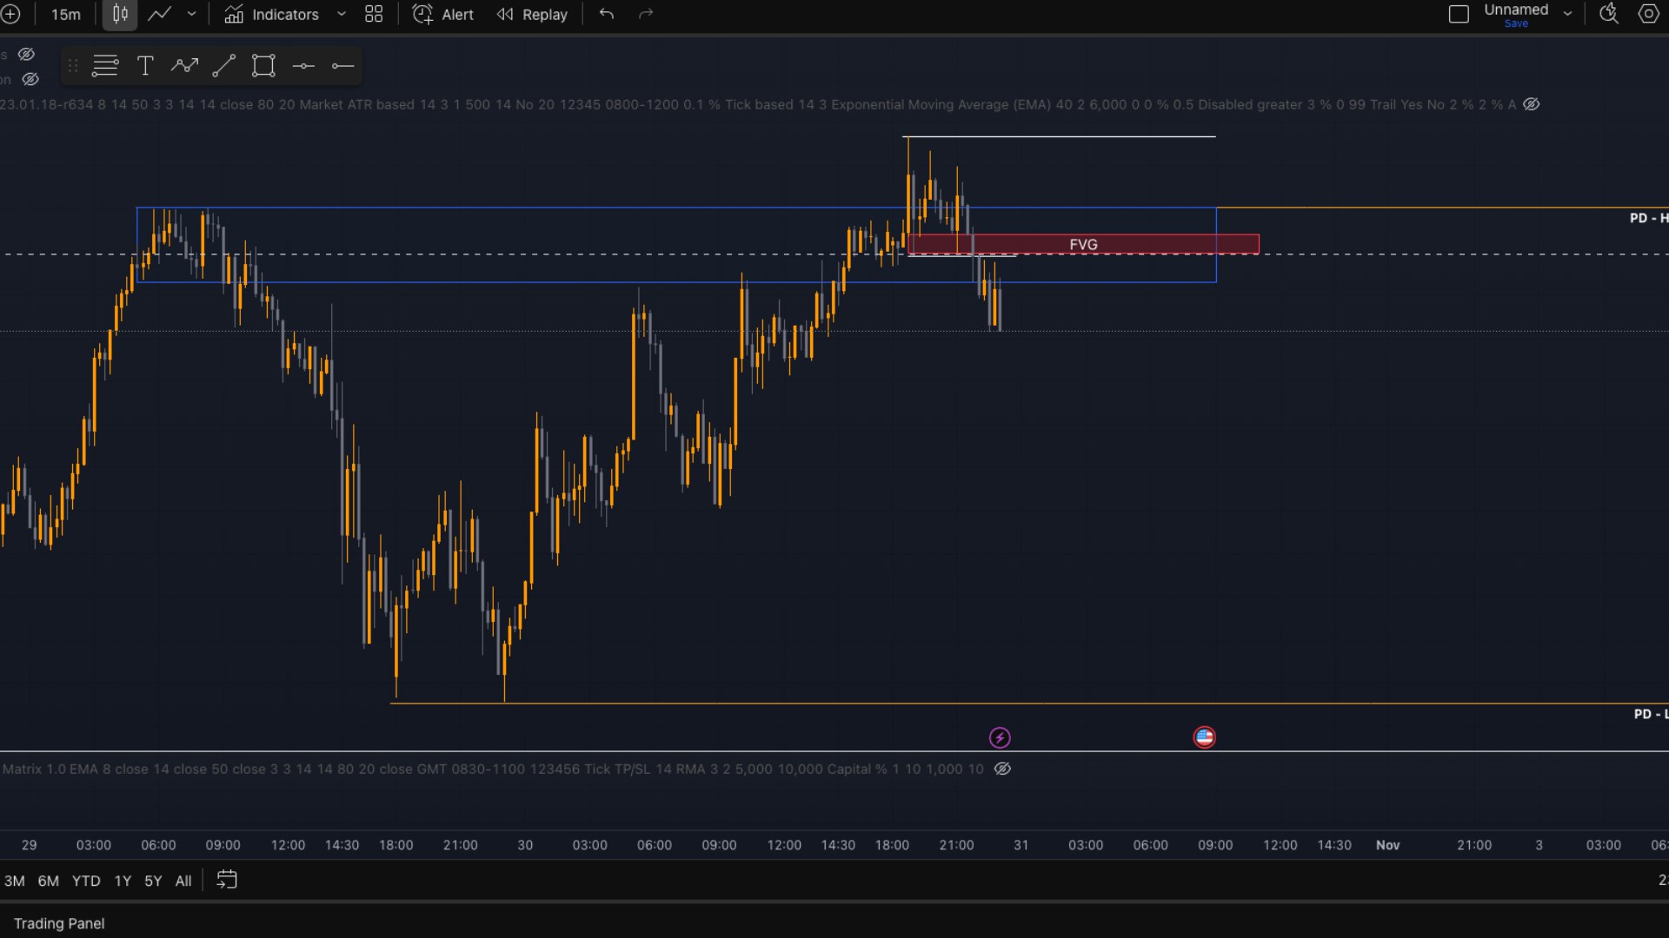Select the red FVG zone rectangle
Screen dimensions: 1669x938
[x=1083, y=244]
